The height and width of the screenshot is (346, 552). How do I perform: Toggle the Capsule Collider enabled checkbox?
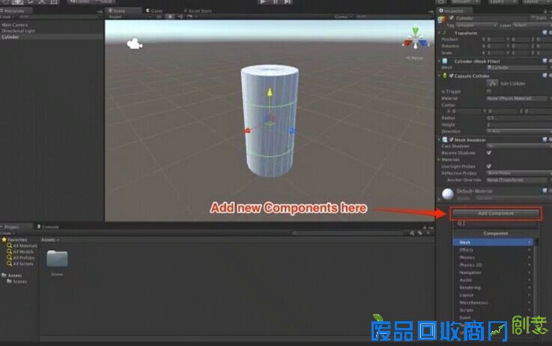tap(451, 76)
